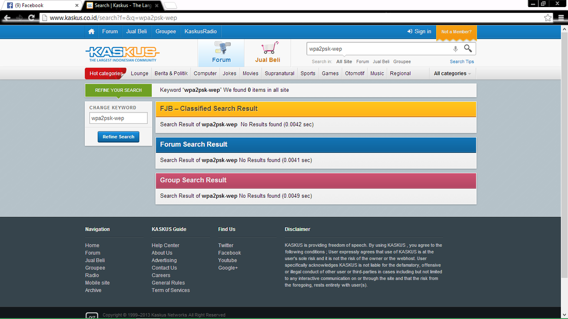Open the Otomotif category
568x319 pixels.
click(355, 74)
